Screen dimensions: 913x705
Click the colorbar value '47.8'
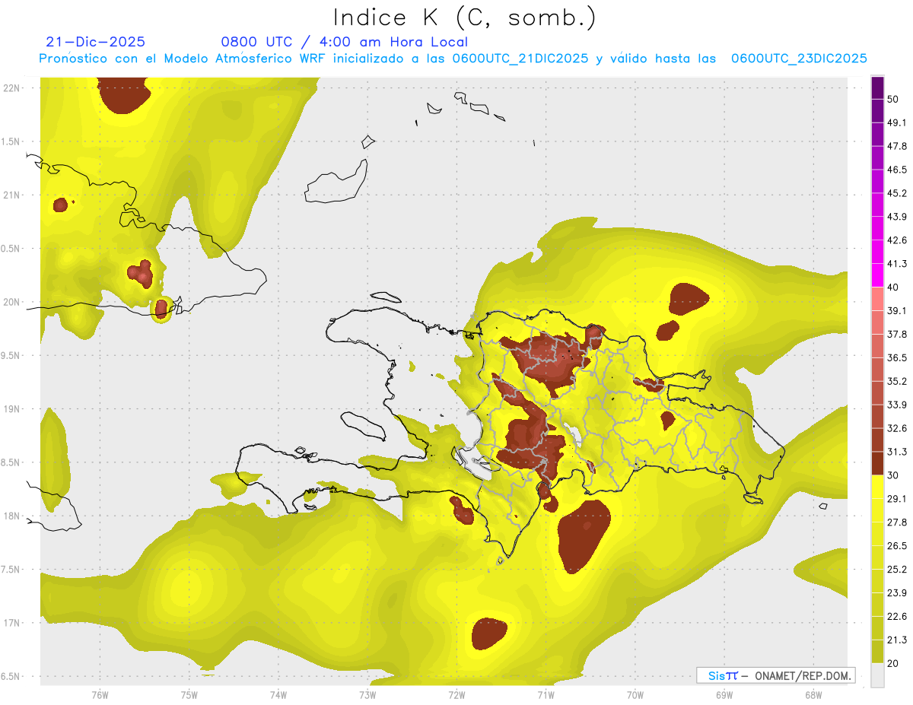coord(896,146)
